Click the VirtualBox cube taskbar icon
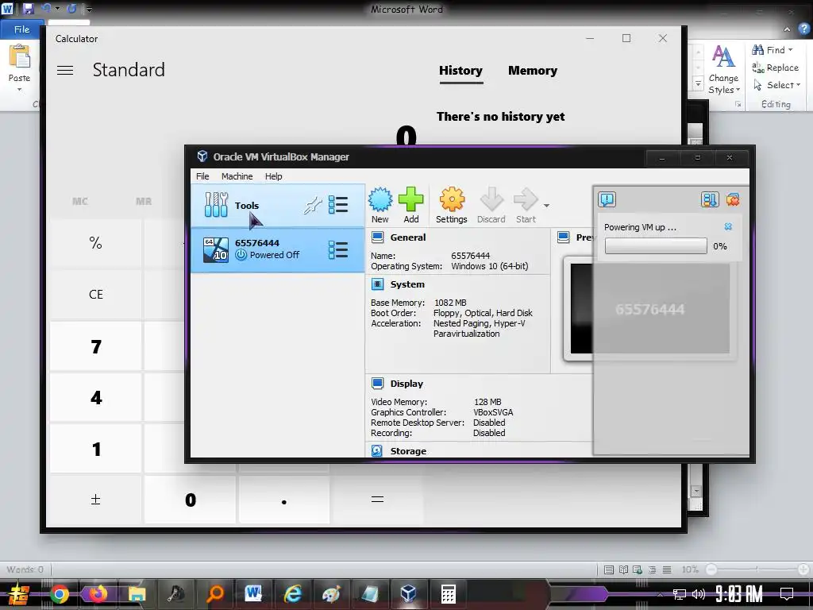 point(409,593)
